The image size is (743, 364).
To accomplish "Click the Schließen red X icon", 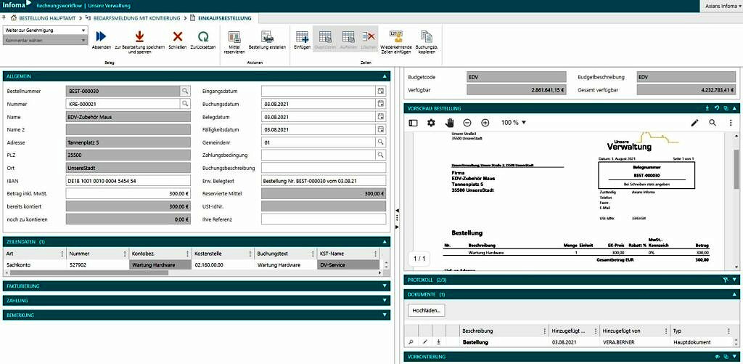I will 178,36.
